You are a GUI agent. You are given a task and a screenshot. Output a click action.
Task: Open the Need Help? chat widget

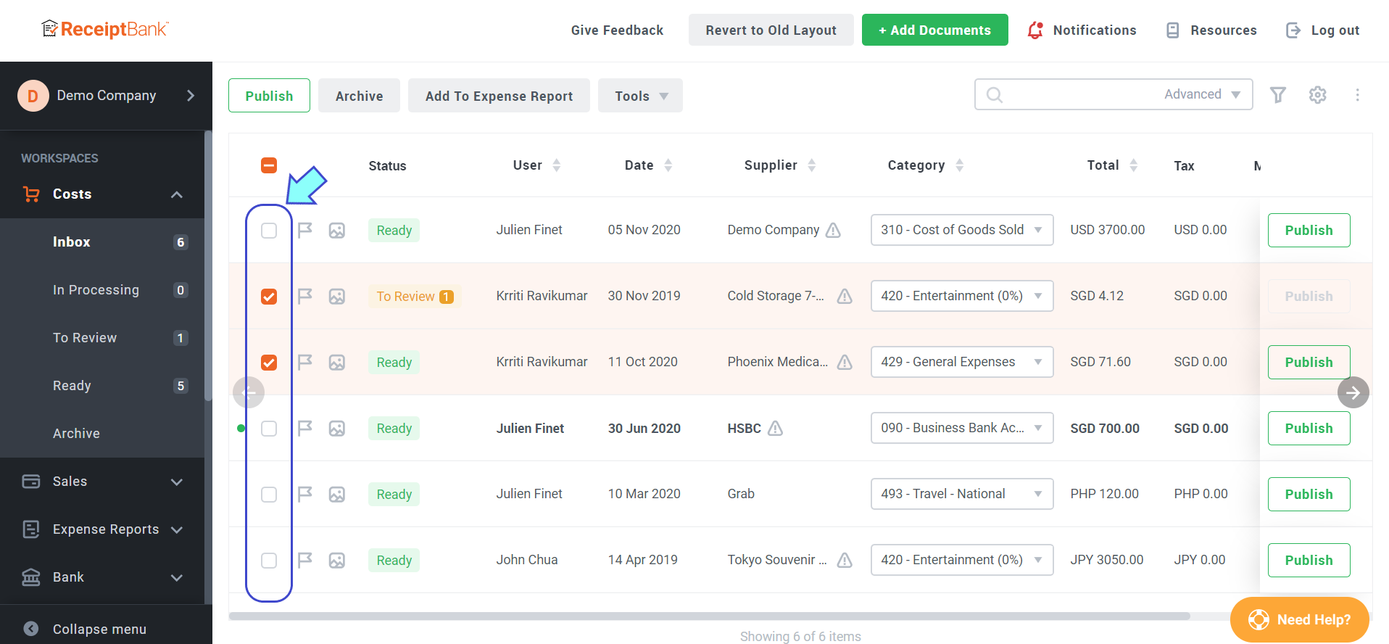click(x=1299, y=619)
